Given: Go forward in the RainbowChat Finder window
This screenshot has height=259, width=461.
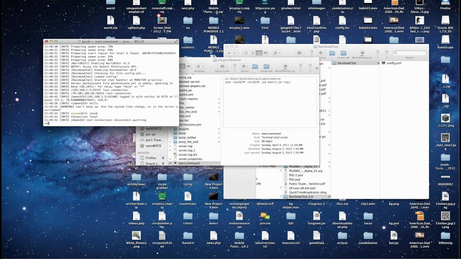Looking at the screenshot, I should click(235, 53).
